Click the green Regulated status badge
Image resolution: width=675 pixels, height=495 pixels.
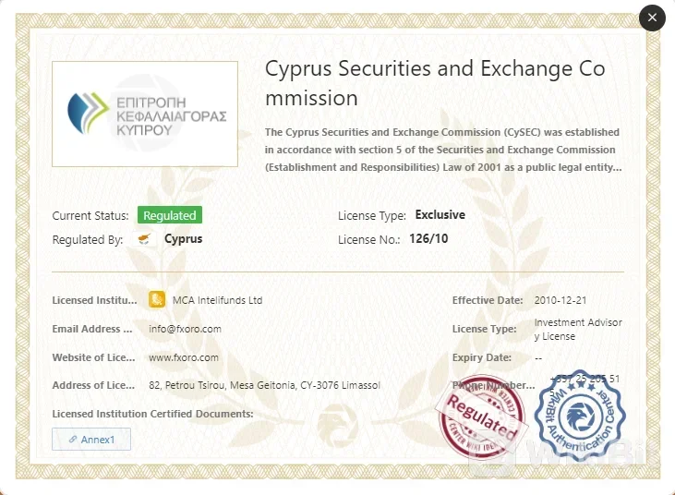(170, 215)
